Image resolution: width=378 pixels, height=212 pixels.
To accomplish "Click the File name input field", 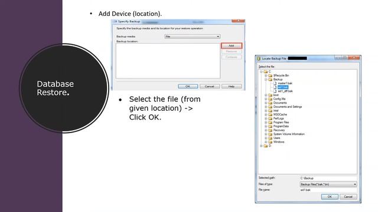I will point(328,190).
